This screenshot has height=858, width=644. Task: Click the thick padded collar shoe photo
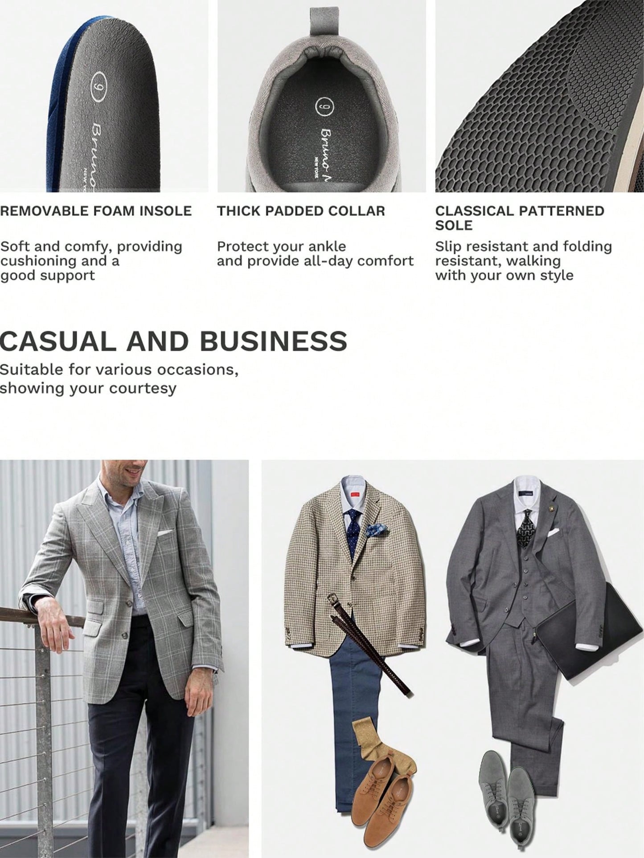tap(321, 96)
